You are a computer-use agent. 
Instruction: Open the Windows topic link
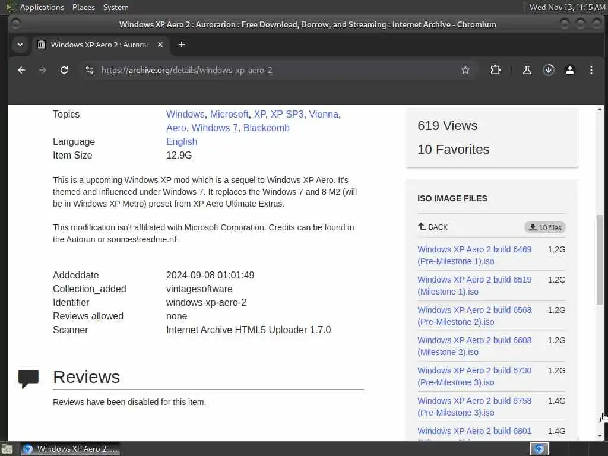[x=185, y=115]
